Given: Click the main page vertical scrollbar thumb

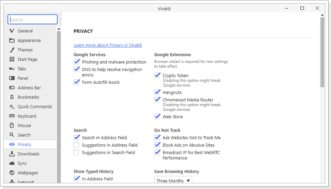Looking at the screenshot, I should tap(322, 52).
